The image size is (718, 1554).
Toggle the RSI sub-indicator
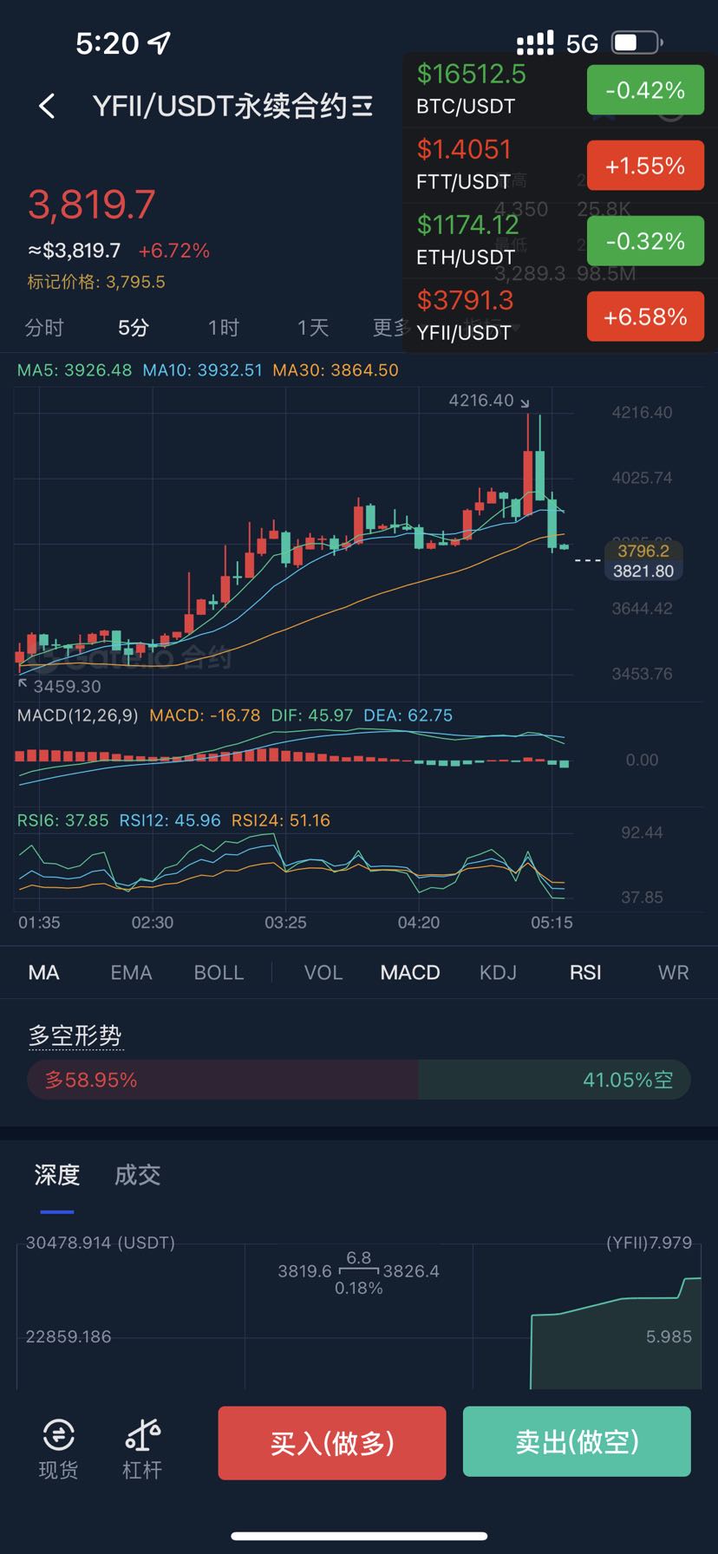point(585,972)
